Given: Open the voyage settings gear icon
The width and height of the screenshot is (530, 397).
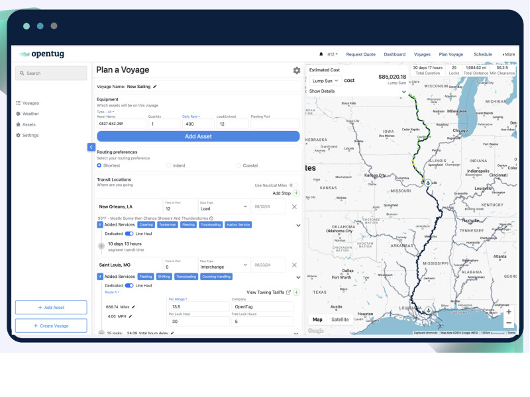Looking at the screenshot, I should [x=296, y=70].
